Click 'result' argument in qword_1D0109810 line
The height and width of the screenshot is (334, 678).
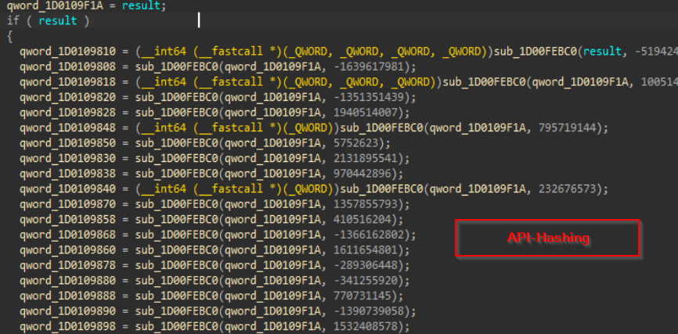(x=603, y=52)
